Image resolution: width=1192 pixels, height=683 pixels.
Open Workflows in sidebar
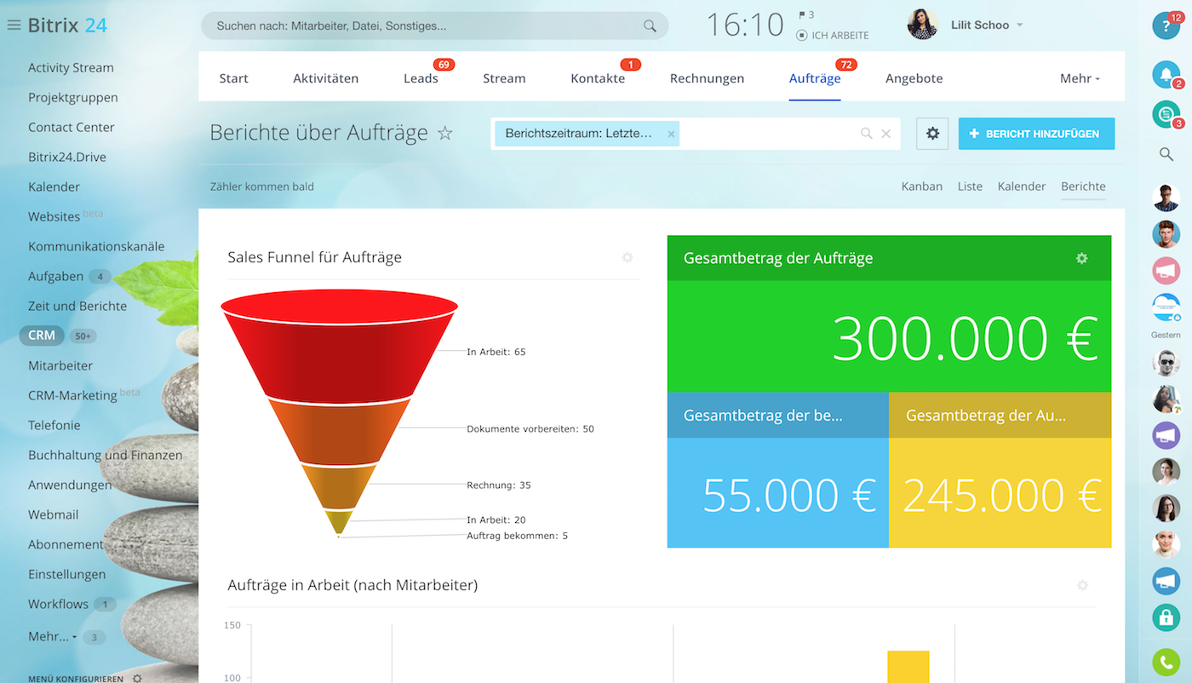pyautogui.click(x=59, y=604)
